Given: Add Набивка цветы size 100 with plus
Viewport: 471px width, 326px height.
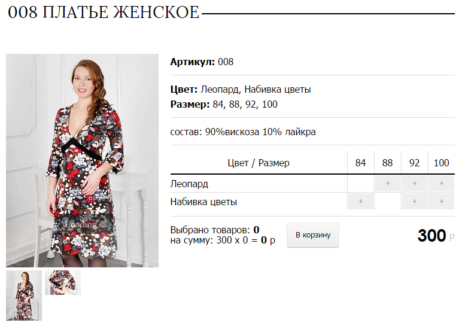Looking at the screenshot, I should click(442, 202).
